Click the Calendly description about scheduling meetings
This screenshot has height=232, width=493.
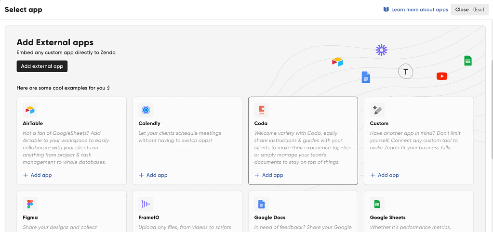(x=180, y=137)
